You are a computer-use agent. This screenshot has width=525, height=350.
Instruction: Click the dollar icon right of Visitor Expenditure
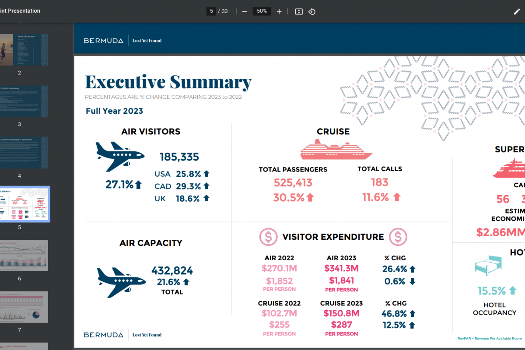[x=398, y=237]
